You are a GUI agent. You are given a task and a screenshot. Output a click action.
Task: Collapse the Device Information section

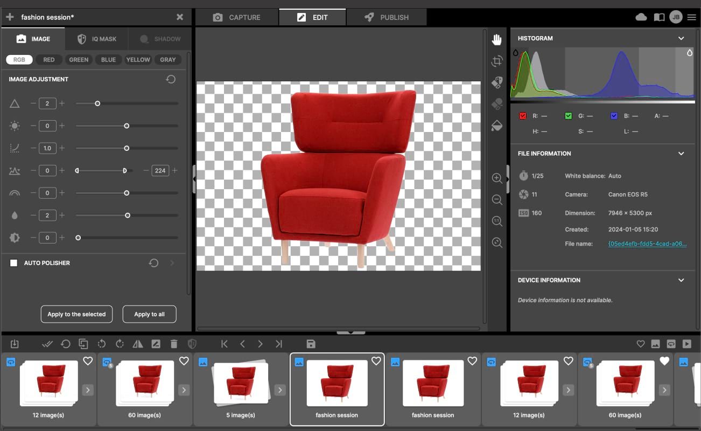click(x=681, y=280)
